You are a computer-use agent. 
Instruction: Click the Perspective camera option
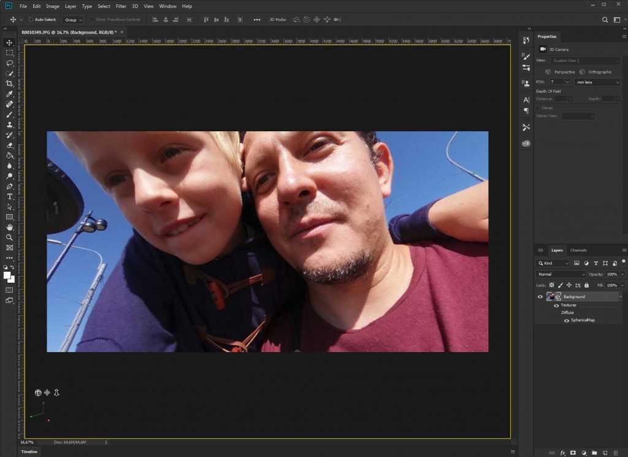(562, 72)
